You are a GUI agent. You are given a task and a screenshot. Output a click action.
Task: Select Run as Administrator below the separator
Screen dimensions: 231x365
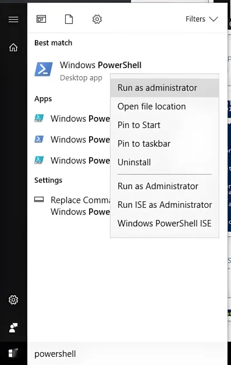coord(165,186)
